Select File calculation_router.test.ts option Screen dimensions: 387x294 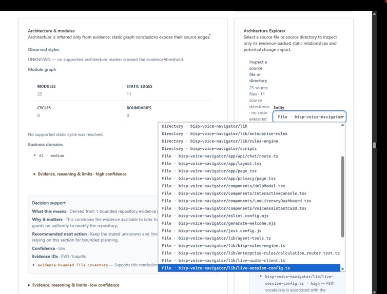coord(249,253)
